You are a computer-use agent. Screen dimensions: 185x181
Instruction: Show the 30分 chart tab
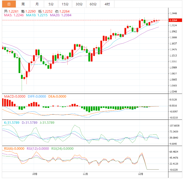[79, 4]
